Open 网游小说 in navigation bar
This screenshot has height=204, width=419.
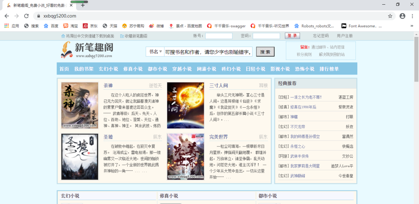click(206, 69)
